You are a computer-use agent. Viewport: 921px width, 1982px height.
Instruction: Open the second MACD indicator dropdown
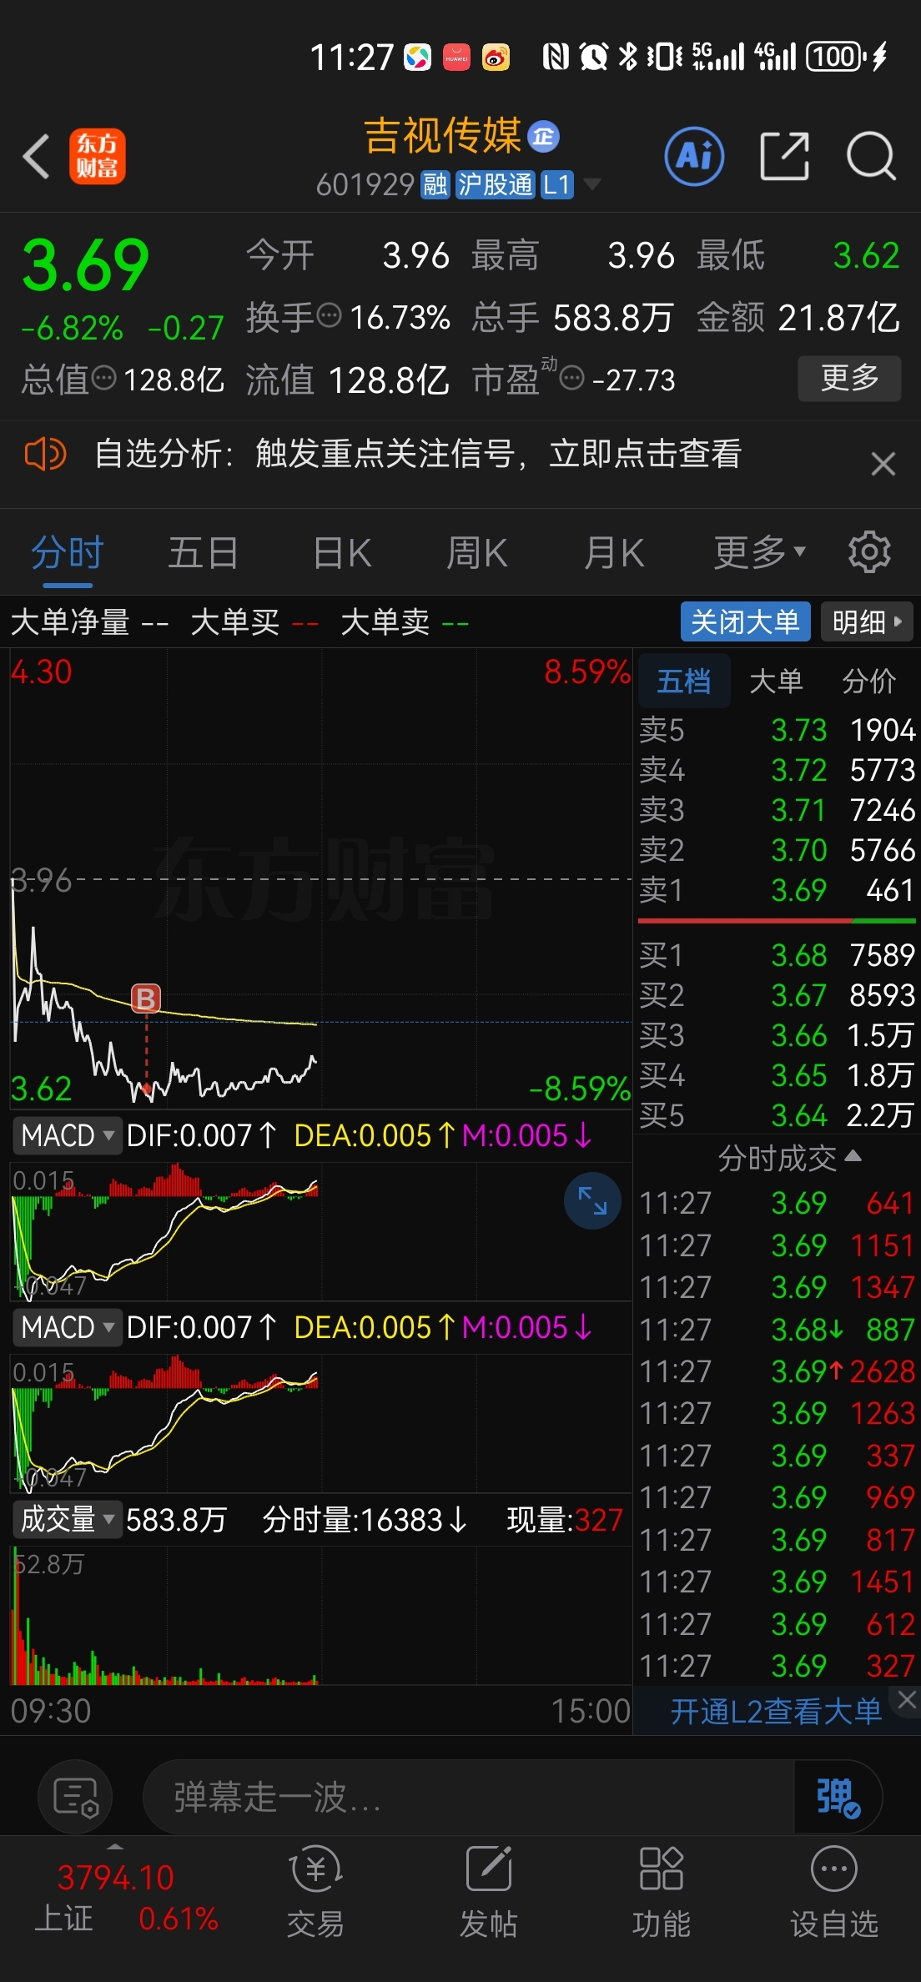click(68, 1327)
